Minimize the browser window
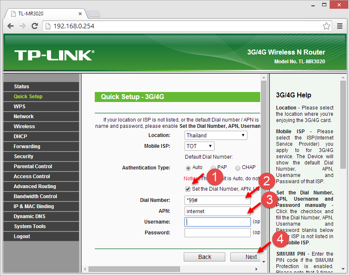 [313, 5]
